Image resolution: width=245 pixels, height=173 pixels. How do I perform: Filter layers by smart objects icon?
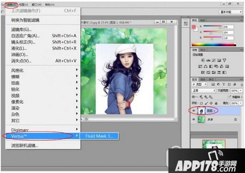(234, 84)
